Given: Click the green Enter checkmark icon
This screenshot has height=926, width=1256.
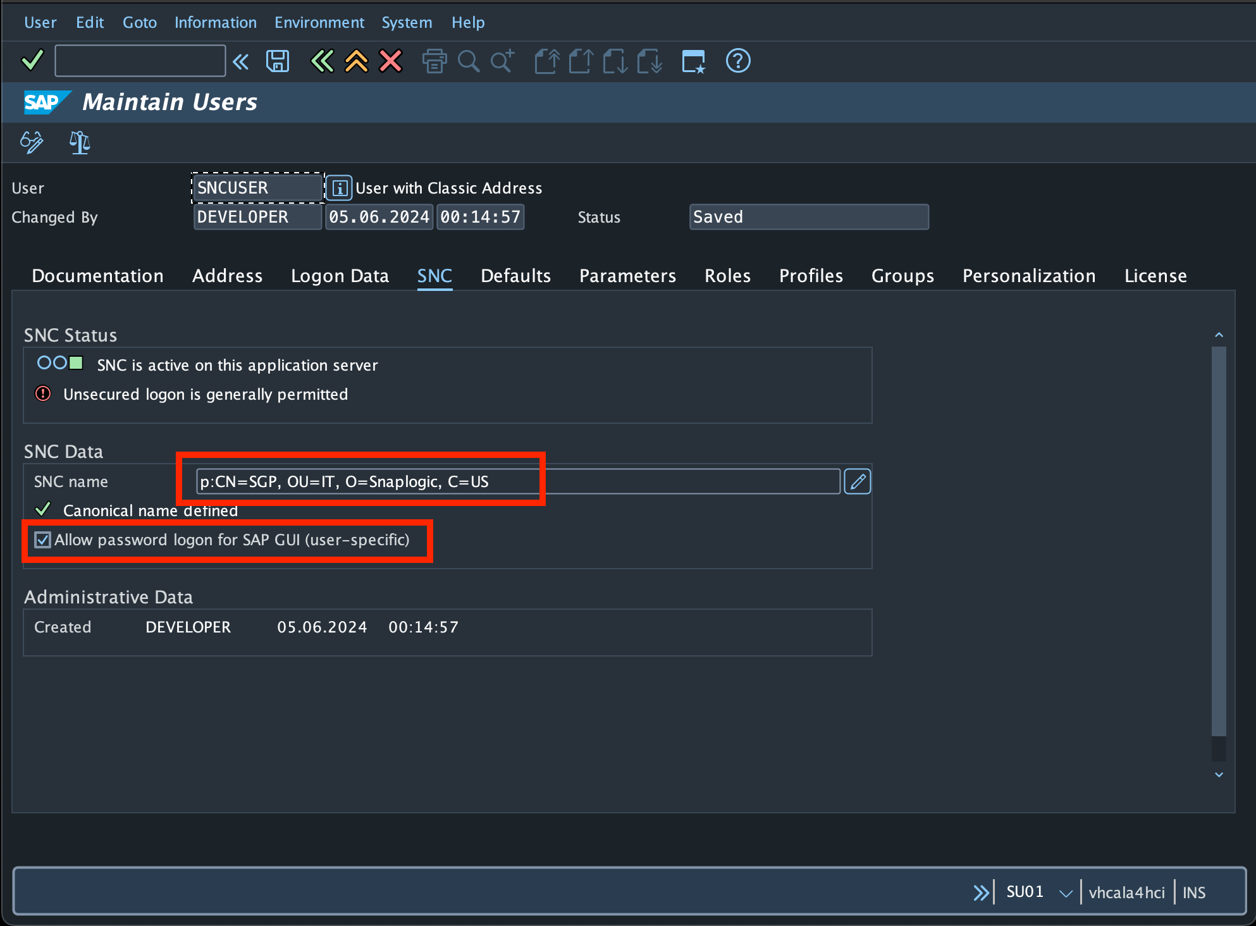Looking at the screenshot, I should point(32,61).
